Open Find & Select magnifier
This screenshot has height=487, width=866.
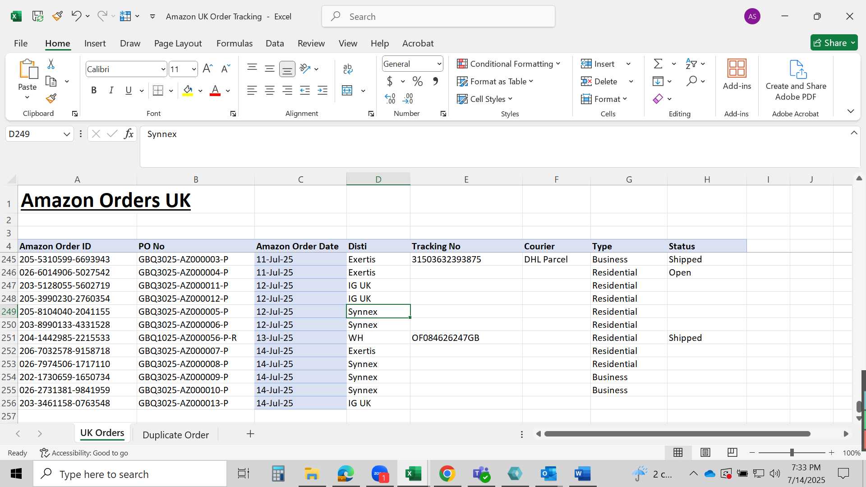coord(691,81)
